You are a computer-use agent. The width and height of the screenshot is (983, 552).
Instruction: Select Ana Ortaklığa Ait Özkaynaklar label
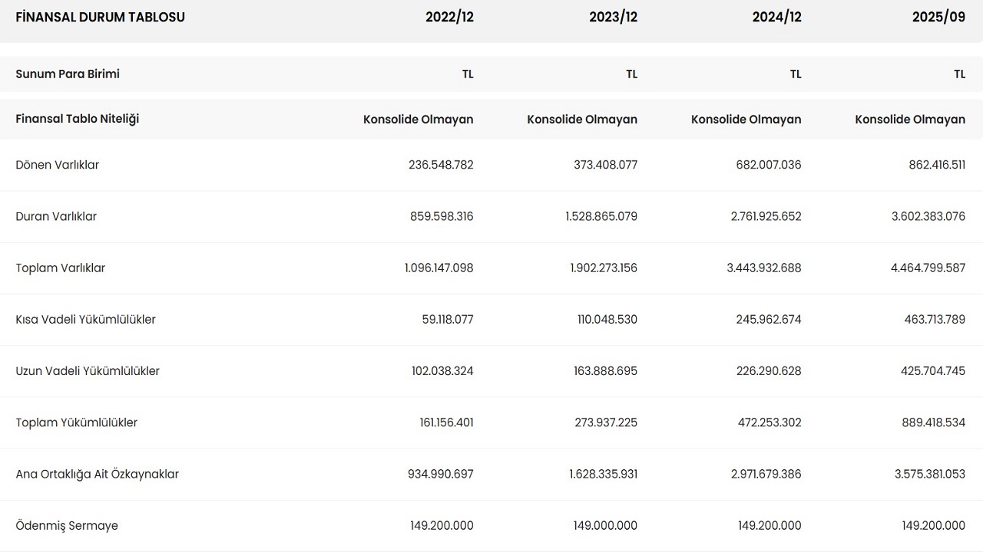pyautogui.click(x=97, y=474)
